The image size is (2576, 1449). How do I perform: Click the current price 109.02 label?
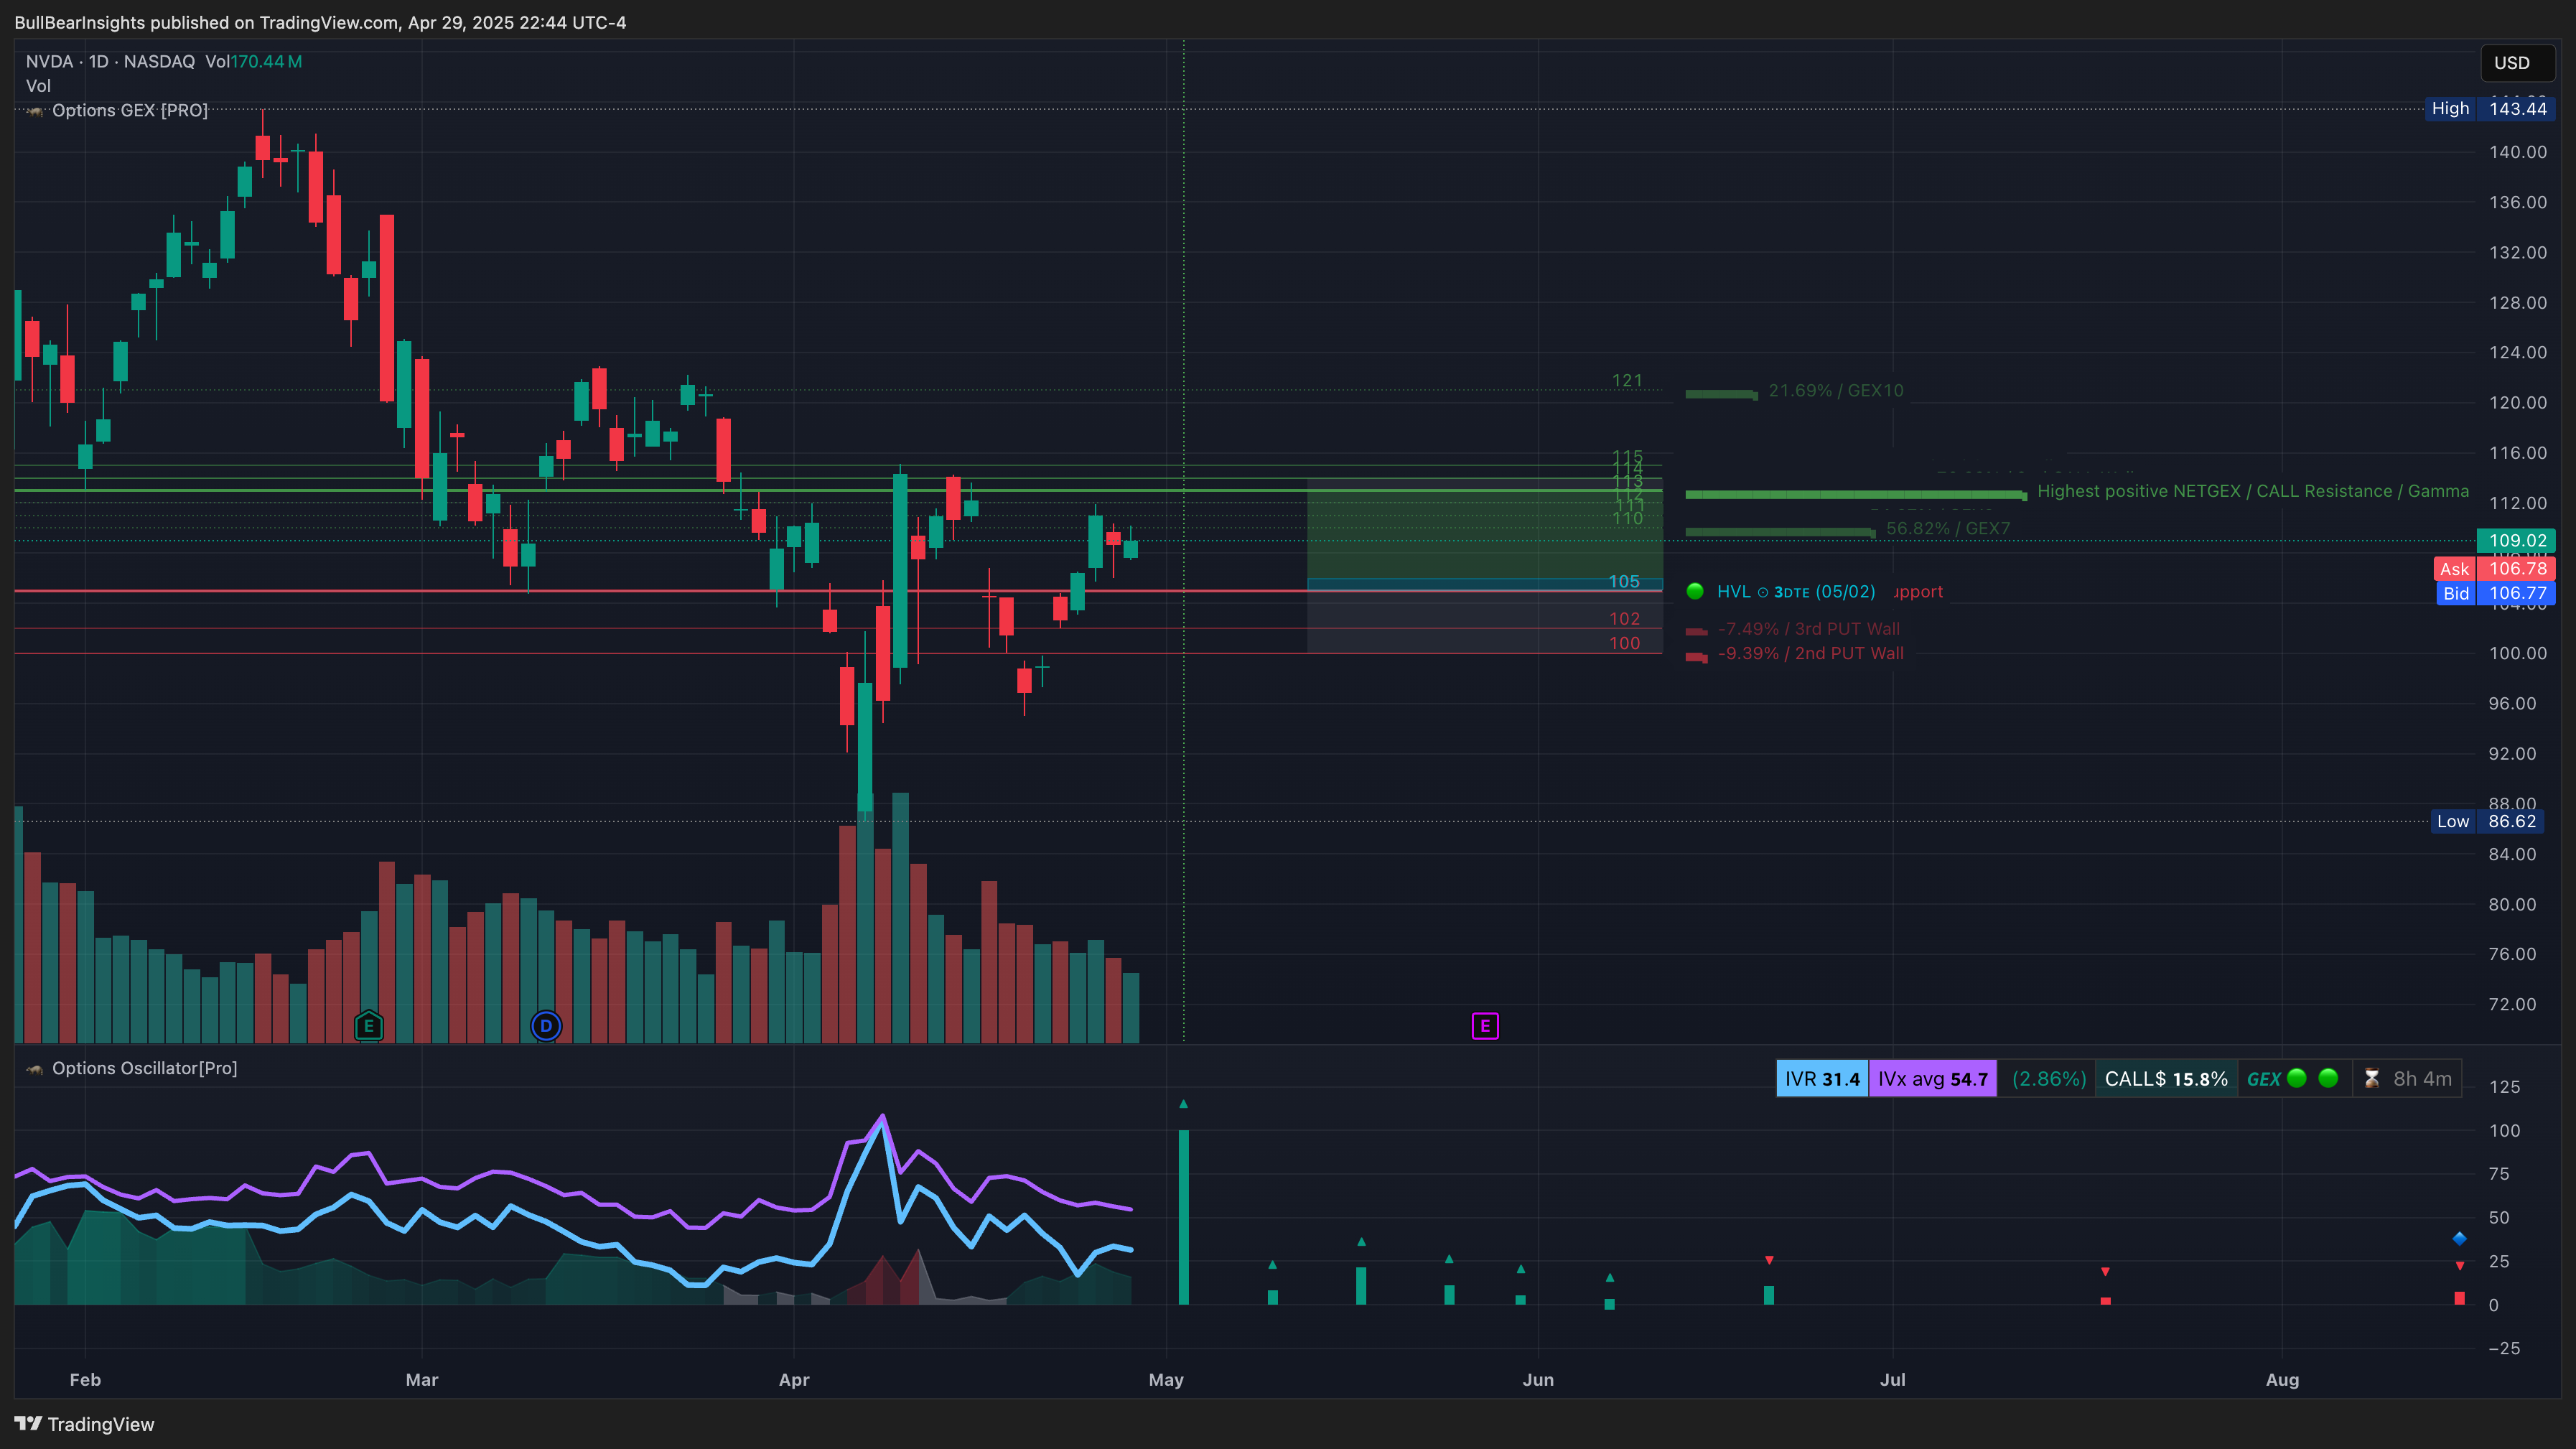coord(2516,541)
